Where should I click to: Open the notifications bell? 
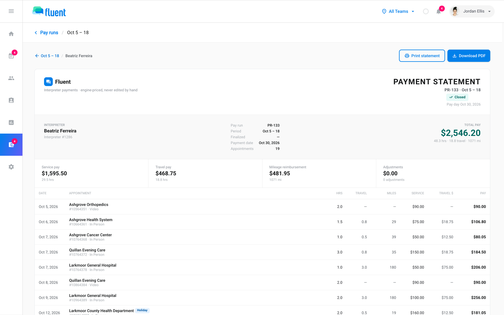(438, 11)
